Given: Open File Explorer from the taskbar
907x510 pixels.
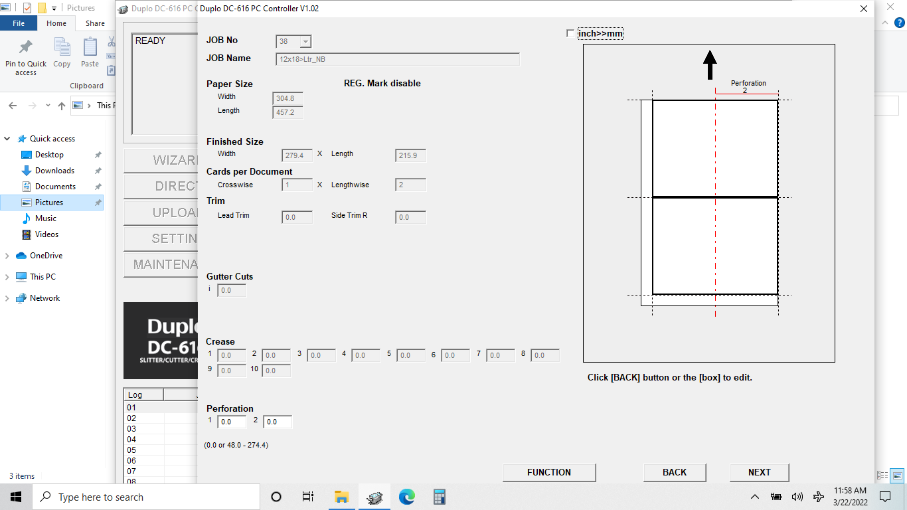Looking at the screenshot, I should click(341, 497).
